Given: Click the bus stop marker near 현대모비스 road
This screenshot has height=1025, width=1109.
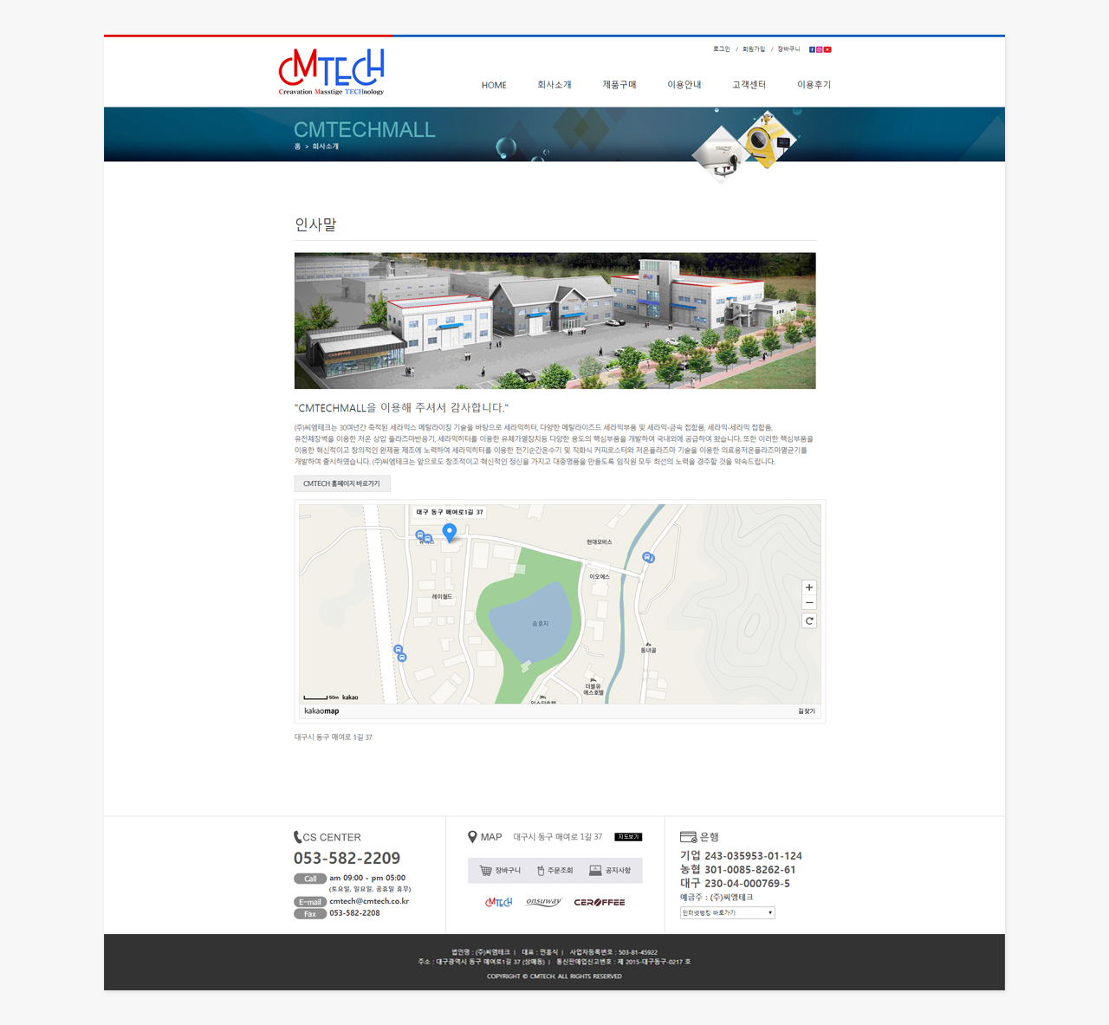Looking at the screenshot, I should 648,557.
